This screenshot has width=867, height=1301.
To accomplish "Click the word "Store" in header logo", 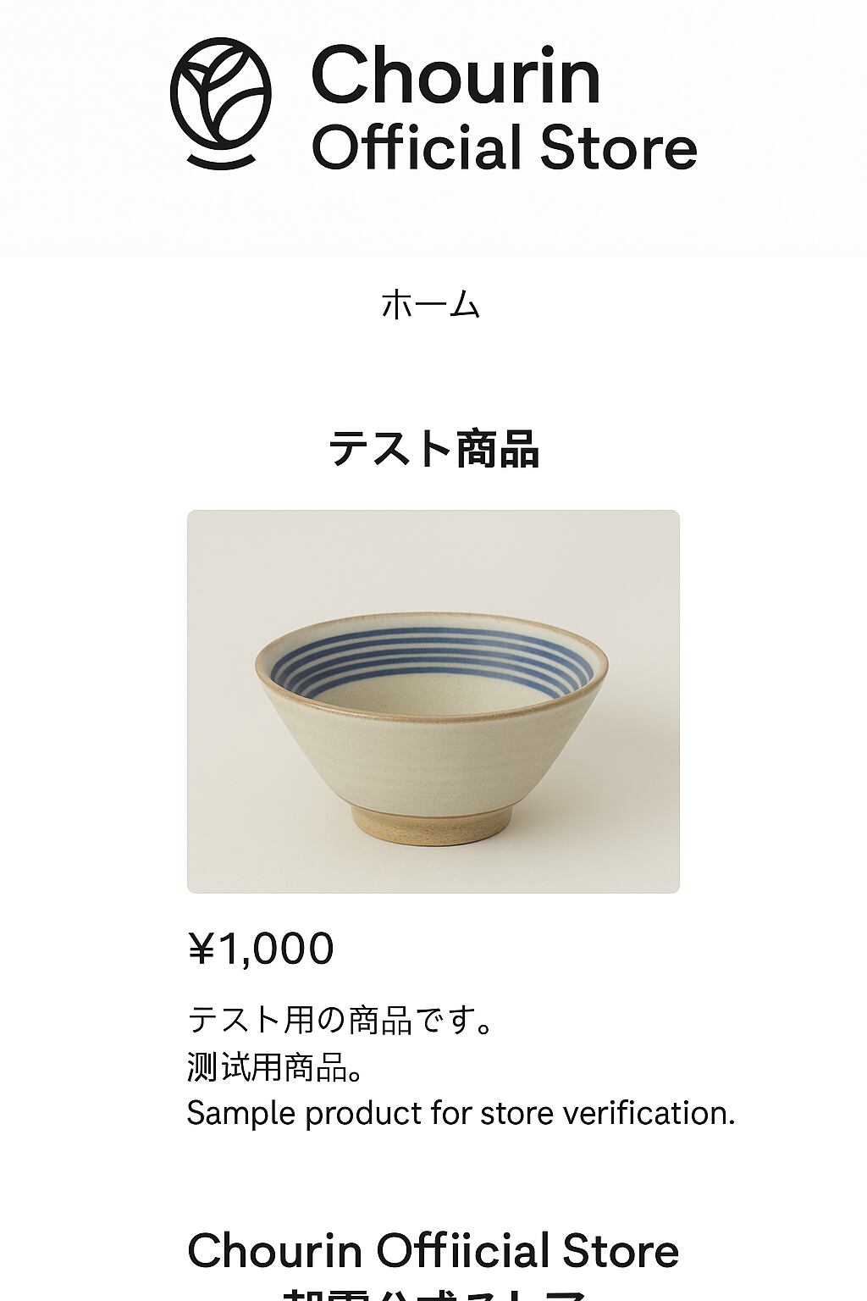I will [618, 147].
